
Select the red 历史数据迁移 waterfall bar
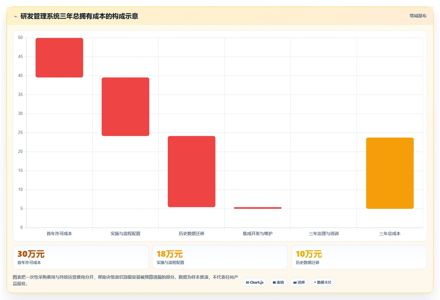[191, 172]
